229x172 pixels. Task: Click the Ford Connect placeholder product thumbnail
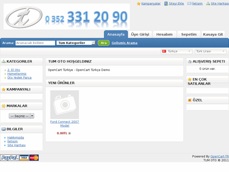pyautogui.click(x=65, y=104)
